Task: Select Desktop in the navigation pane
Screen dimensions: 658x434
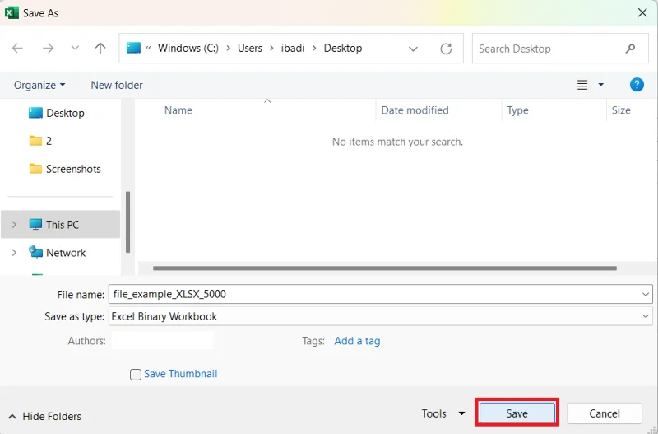Action: point(57,113)
